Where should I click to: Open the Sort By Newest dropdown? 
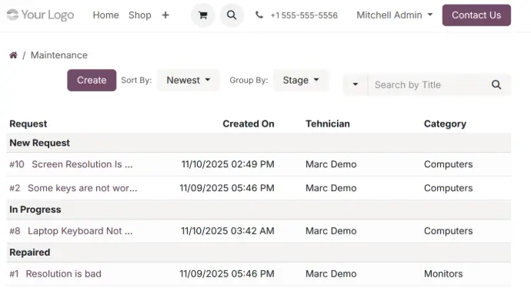coord(189,81)
